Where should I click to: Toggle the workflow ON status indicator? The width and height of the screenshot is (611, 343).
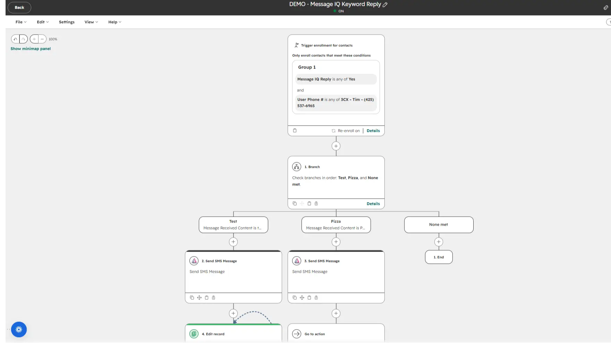[x=339, y=11]
